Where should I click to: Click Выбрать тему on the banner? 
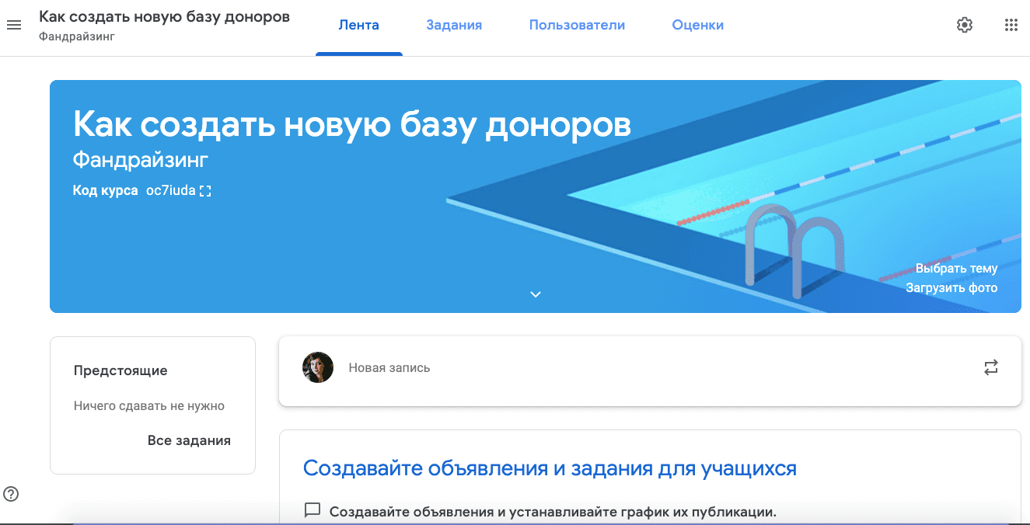pos(956,269)
